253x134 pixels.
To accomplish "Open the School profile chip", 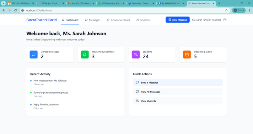I will [239, 10].
